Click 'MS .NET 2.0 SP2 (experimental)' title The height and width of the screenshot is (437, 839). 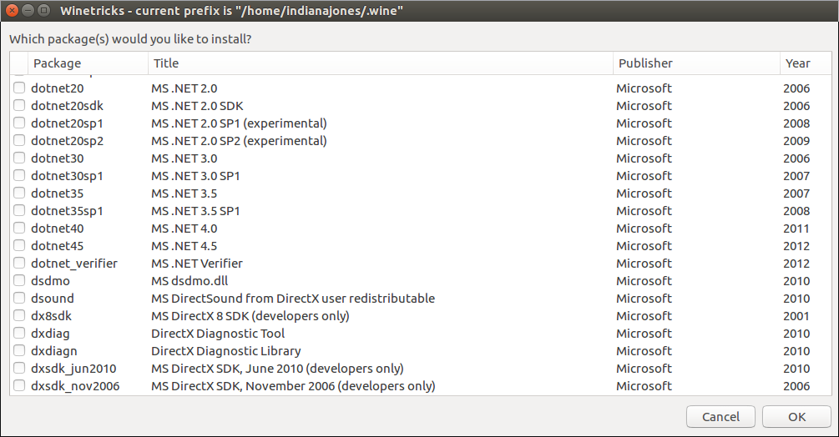click(x=239, y=141)
